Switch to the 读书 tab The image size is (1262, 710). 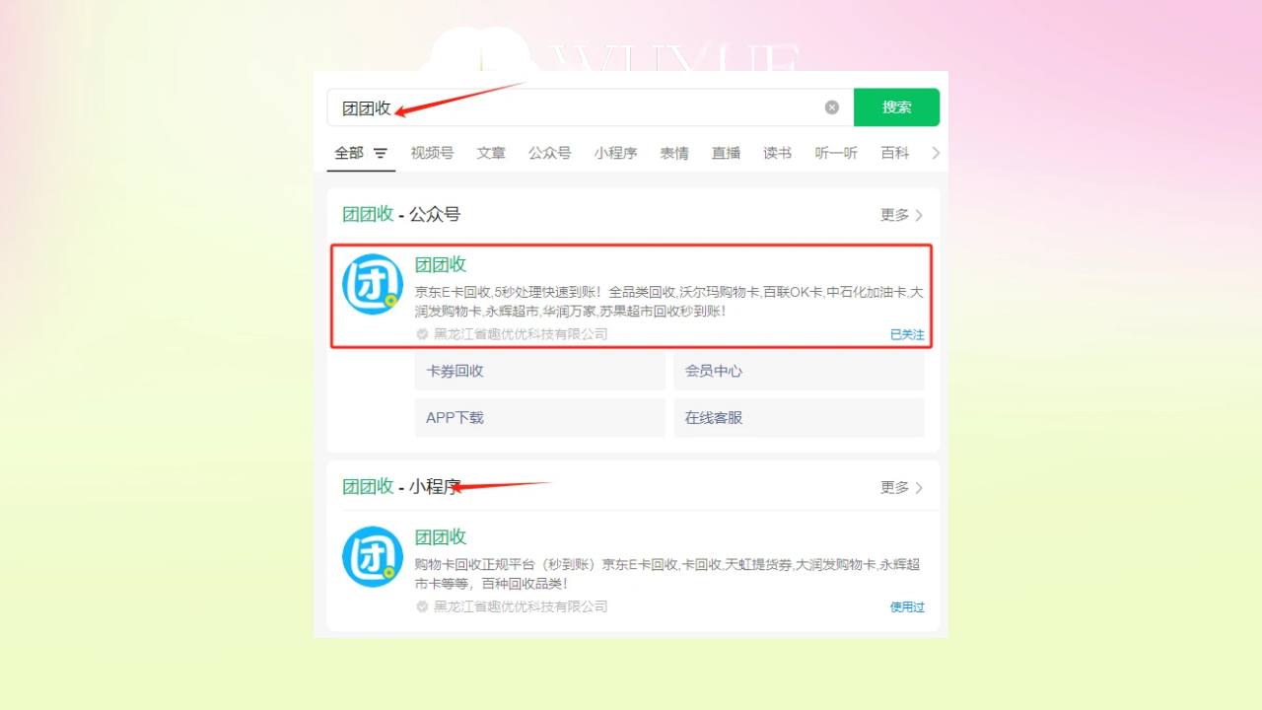point(777,153)
